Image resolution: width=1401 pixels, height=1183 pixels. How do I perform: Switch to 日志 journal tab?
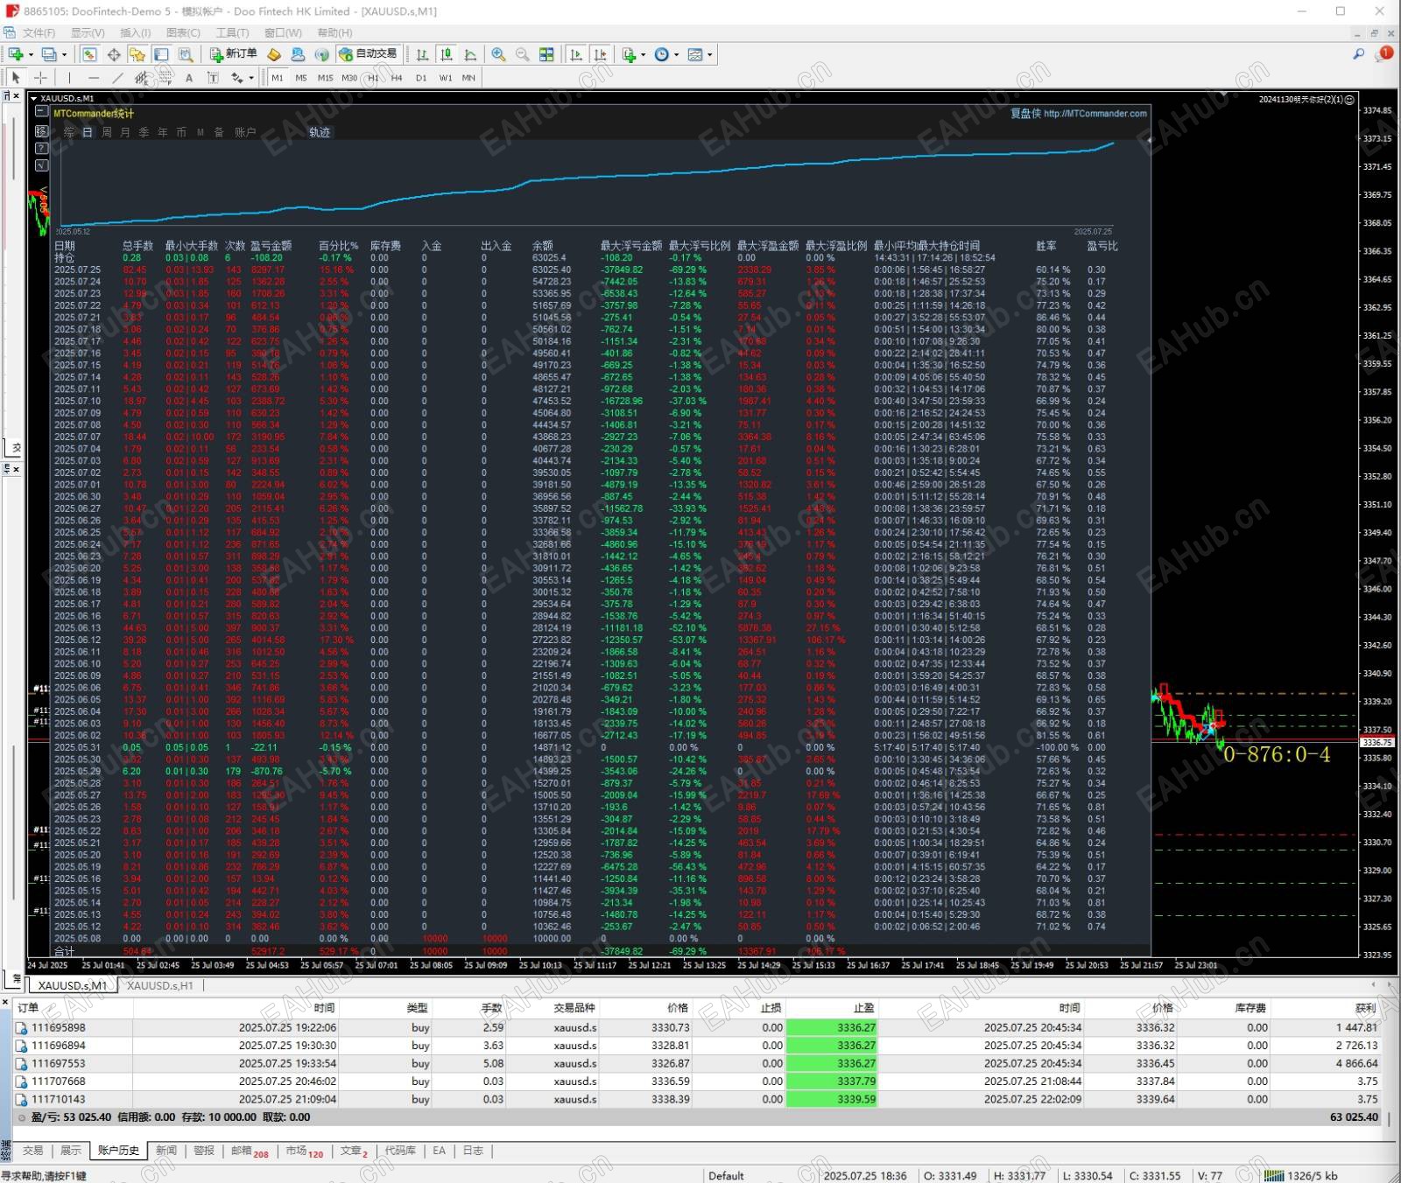[x=473, y=1151]
